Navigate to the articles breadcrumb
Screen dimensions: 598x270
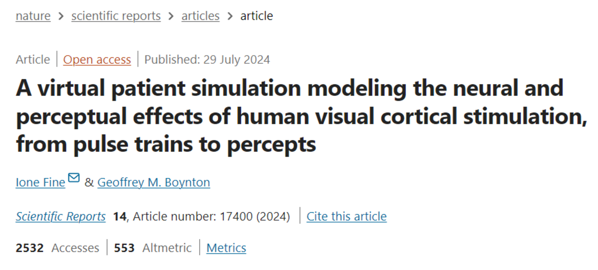pyautogui.click(x=200, y=16)
